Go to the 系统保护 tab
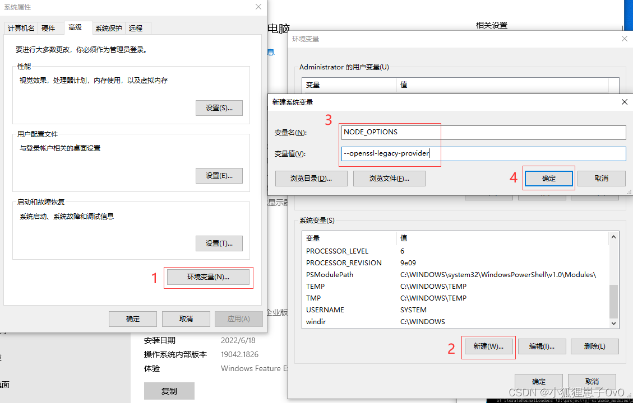Image resolution: width=633 pixels, height=403 pixels. click(x=109, y=28)
